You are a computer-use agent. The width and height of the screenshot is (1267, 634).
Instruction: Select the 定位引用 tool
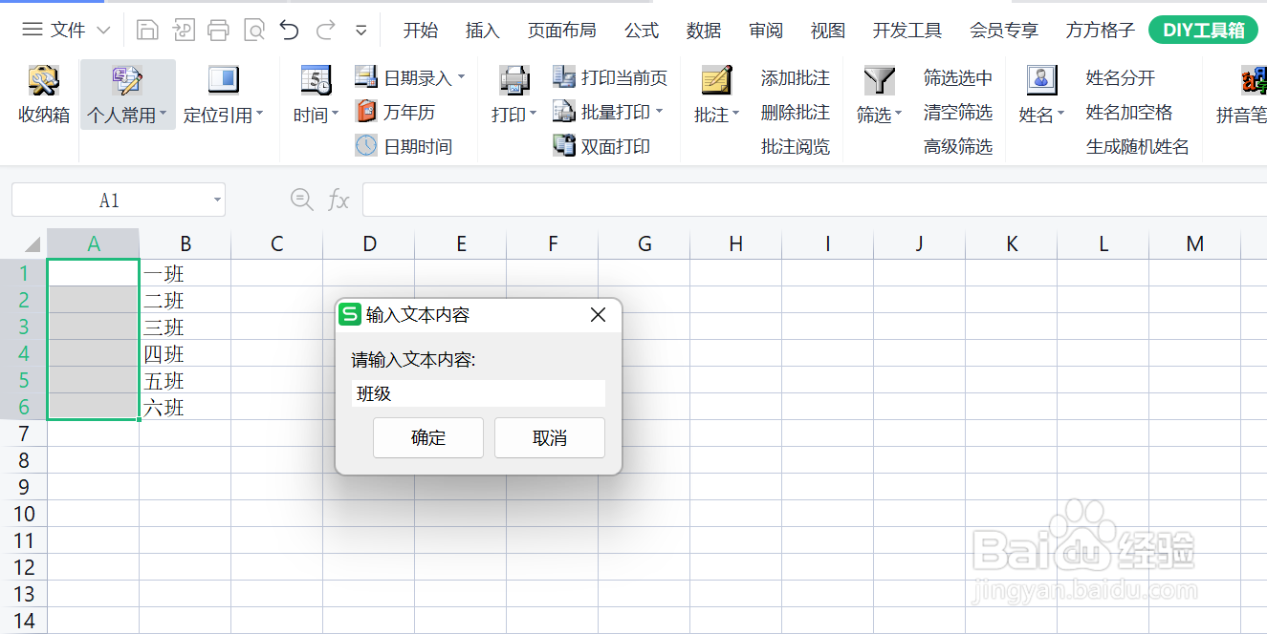pos(223,93)
